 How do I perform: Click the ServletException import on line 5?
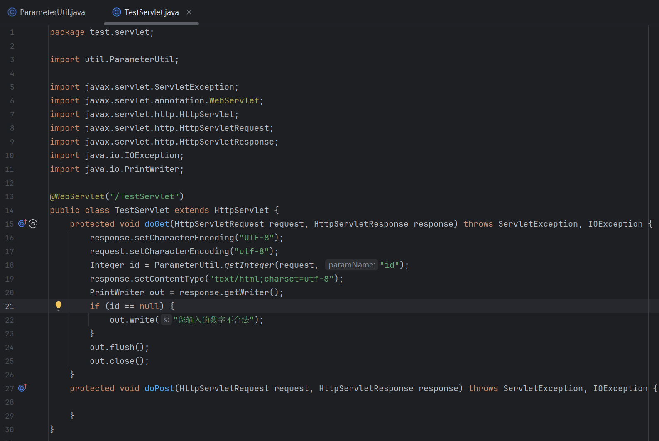pos(144,87)
